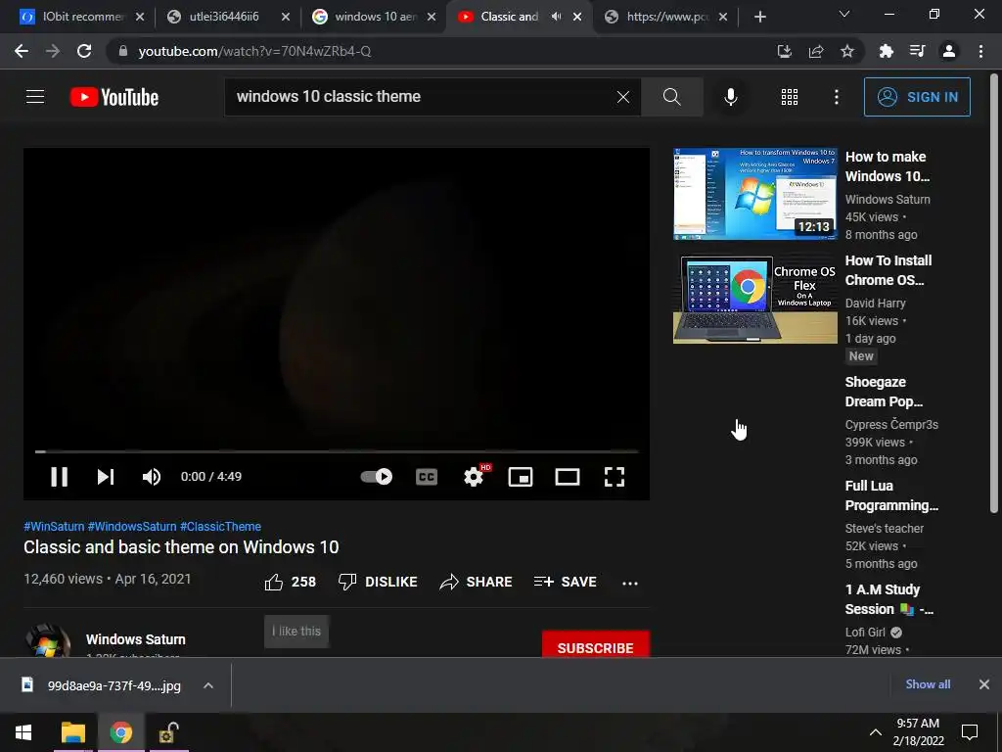Open a new browser tab
Viewport: 1002px width, 752px height.
coord(759,17)
